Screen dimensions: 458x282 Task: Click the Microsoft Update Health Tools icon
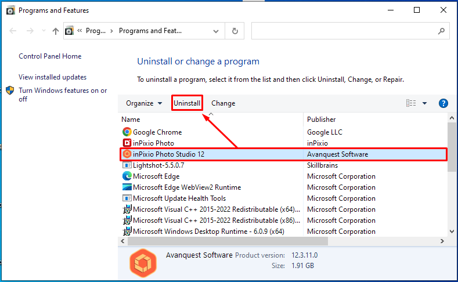[x=127, y=198]
